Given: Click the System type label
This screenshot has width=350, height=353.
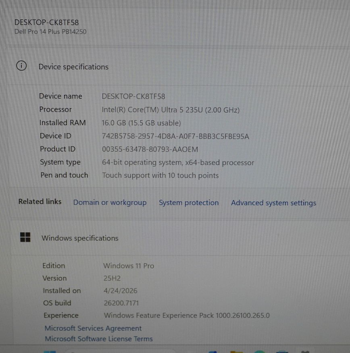Looking at the screenshot, I should coord(60,162).
